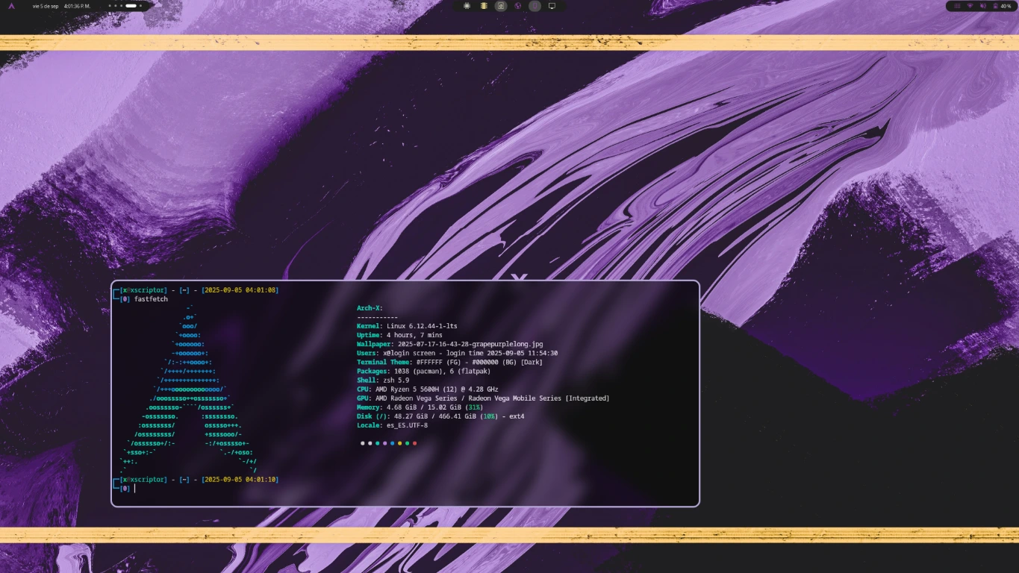Open the screenshot tool icon in the top bar

(501, 6)
